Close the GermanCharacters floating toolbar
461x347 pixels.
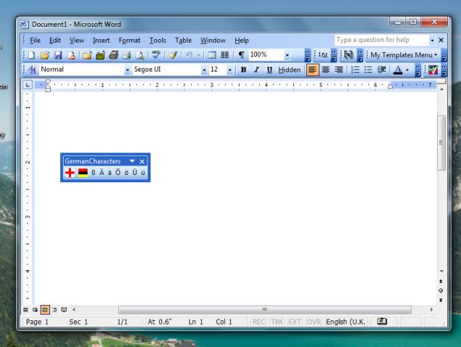point(143,161)
